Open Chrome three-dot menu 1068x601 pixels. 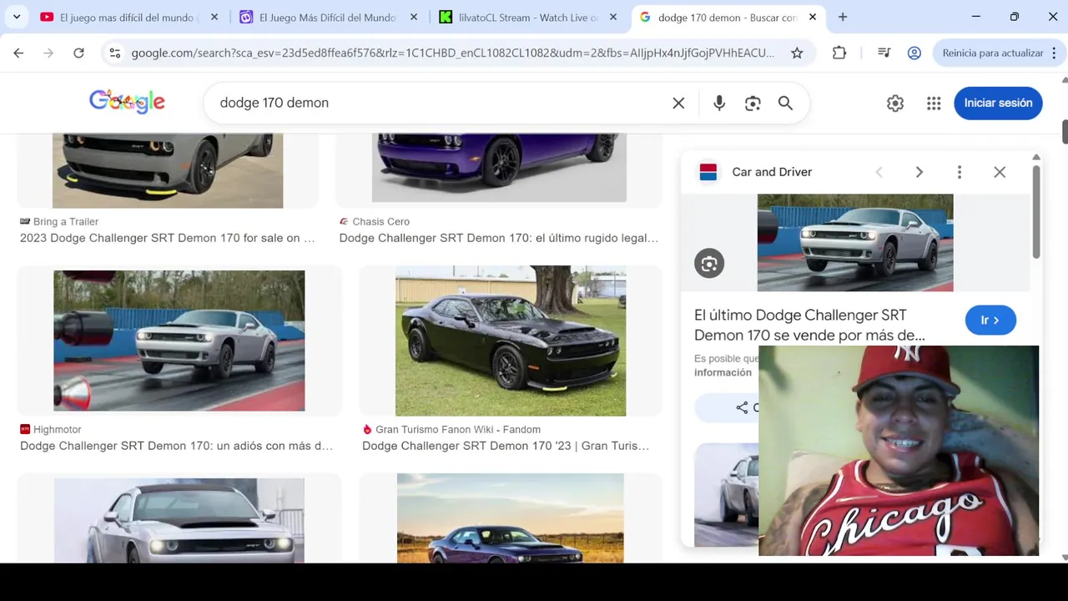1054,53
